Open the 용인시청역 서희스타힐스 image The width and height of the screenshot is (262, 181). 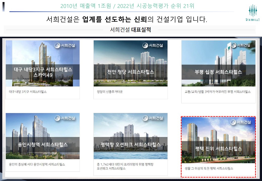pyautogui.click(x=43, y=136)
